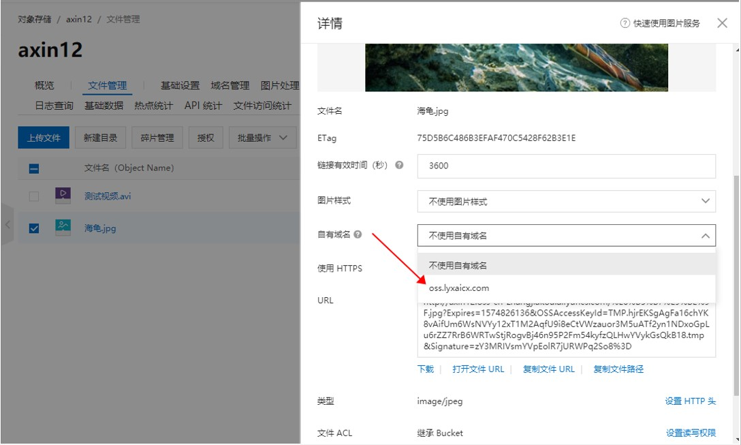Open the 文件访问统计 tab
The height and width of the screenshot is (445, 741).
tap(262, 106)
